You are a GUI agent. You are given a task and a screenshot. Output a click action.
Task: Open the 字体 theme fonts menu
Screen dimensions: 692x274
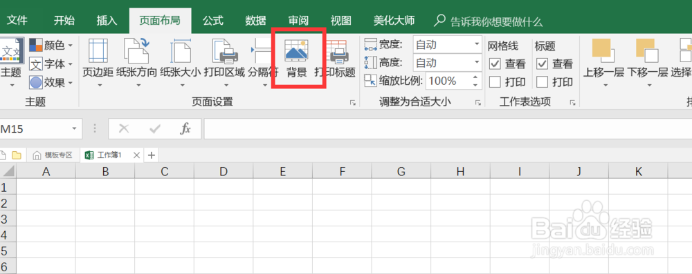coord(51,64)
